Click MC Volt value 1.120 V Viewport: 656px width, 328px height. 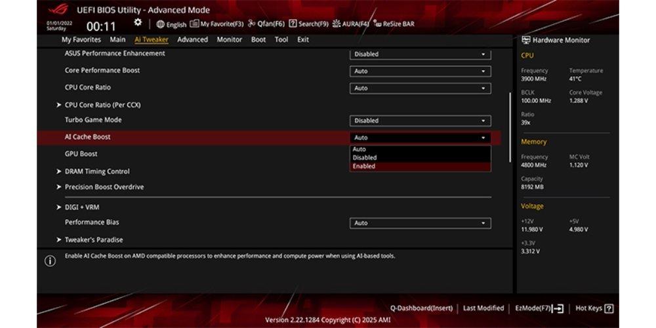click(x=579, y=165)
